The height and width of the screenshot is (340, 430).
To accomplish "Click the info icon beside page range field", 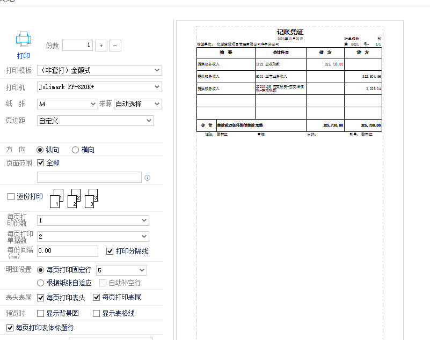I will pos(147,178).
